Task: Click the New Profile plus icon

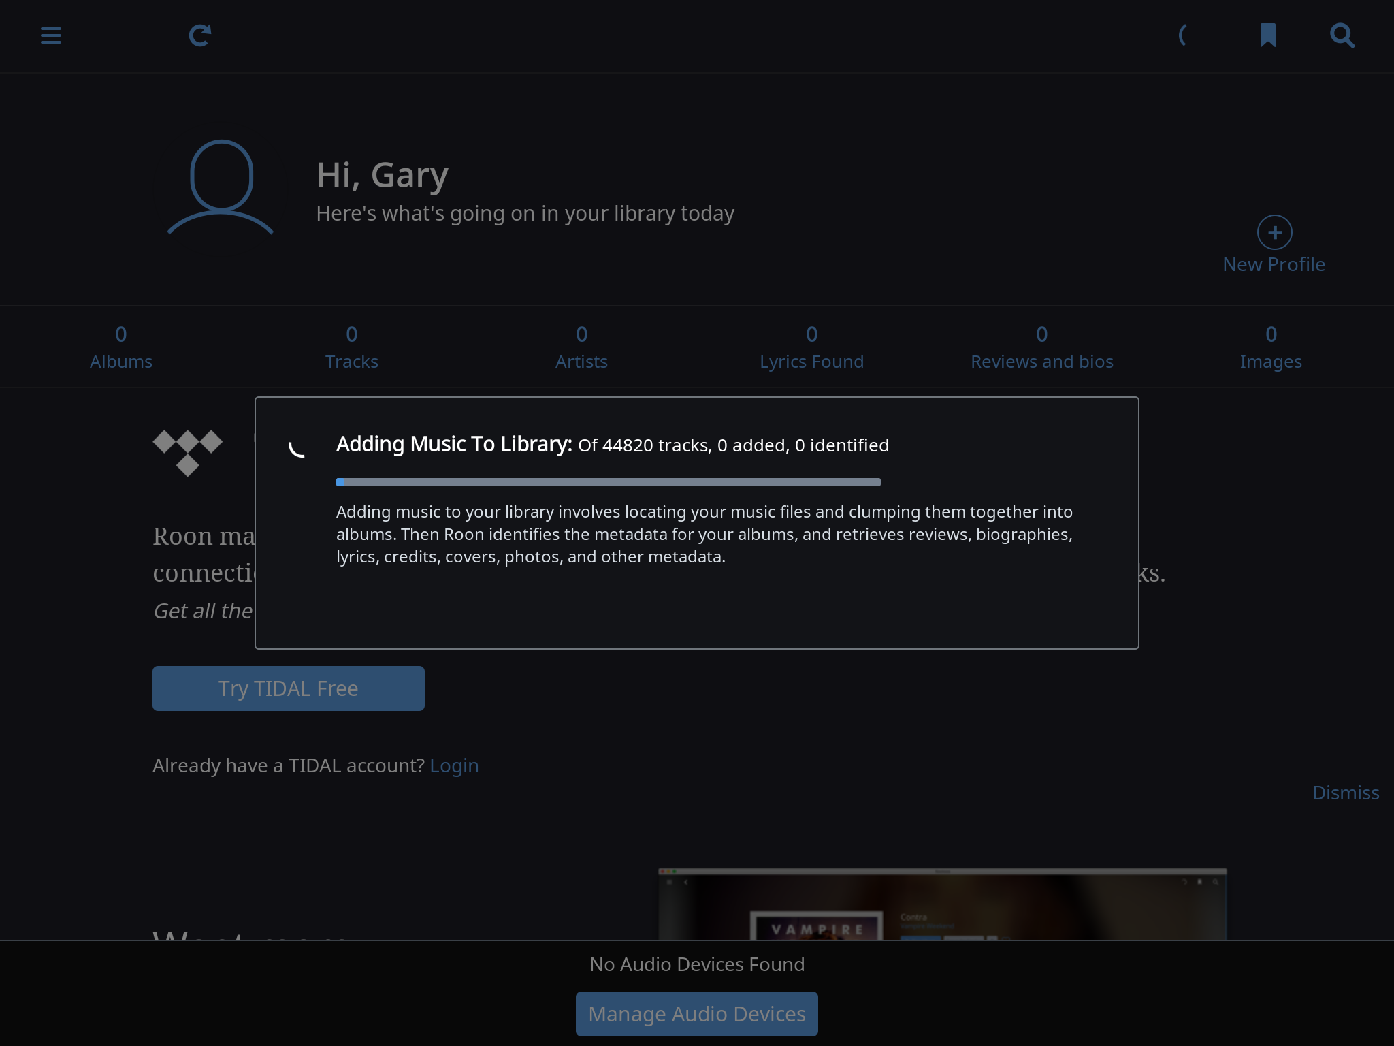Action: click(1274, 233)
